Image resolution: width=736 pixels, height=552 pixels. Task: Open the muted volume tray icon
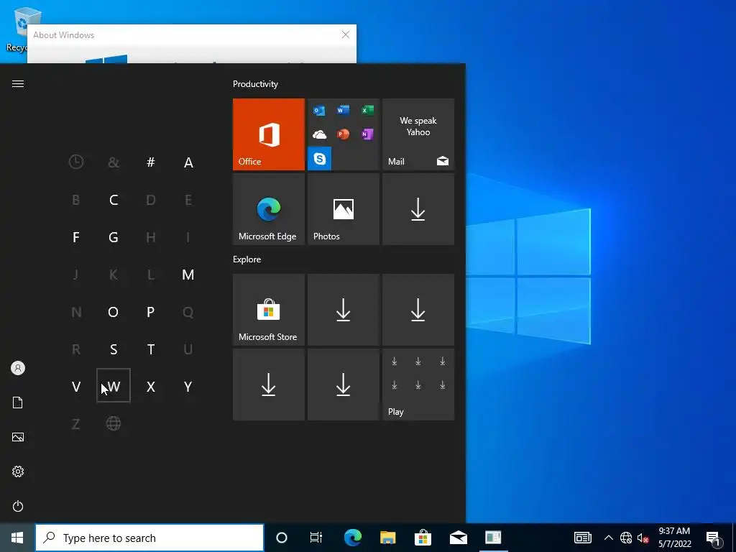643,538
